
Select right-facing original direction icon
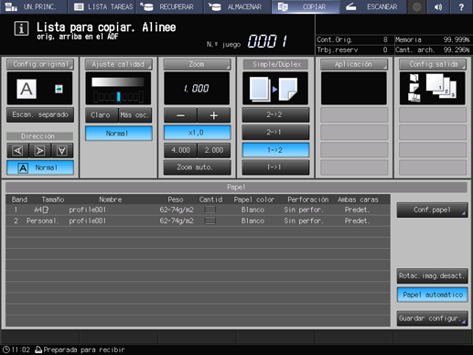click(x=40, y=151)
